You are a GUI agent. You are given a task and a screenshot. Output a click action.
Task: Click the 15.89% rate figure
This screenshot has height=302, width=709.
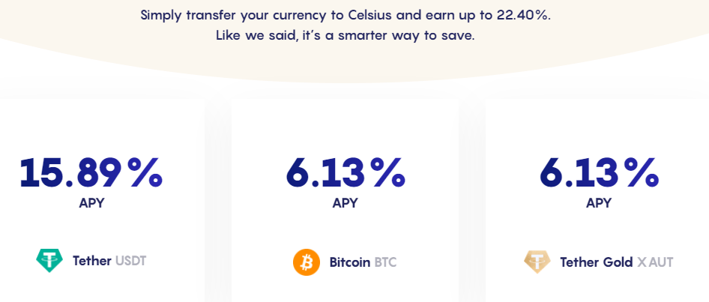(x=91, y=172)
